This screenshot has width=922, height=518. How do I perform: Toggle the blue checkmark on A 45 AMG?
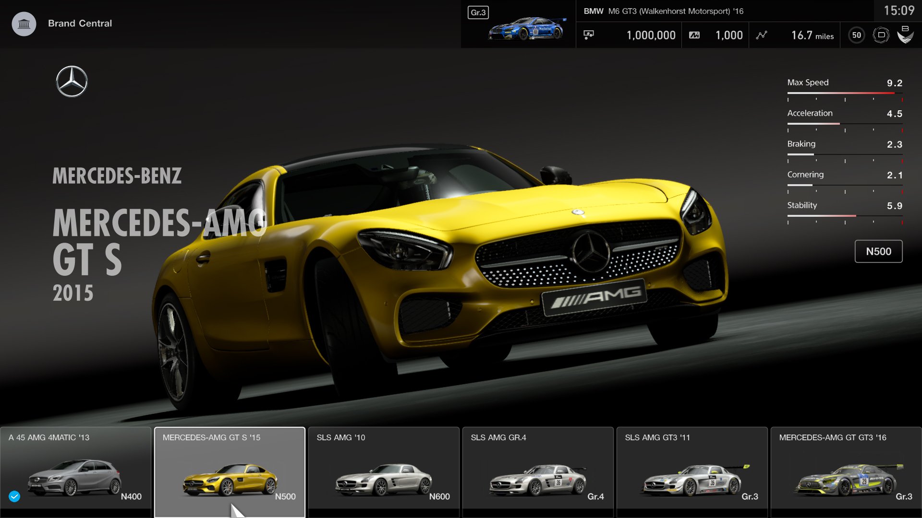pos(14,497)
